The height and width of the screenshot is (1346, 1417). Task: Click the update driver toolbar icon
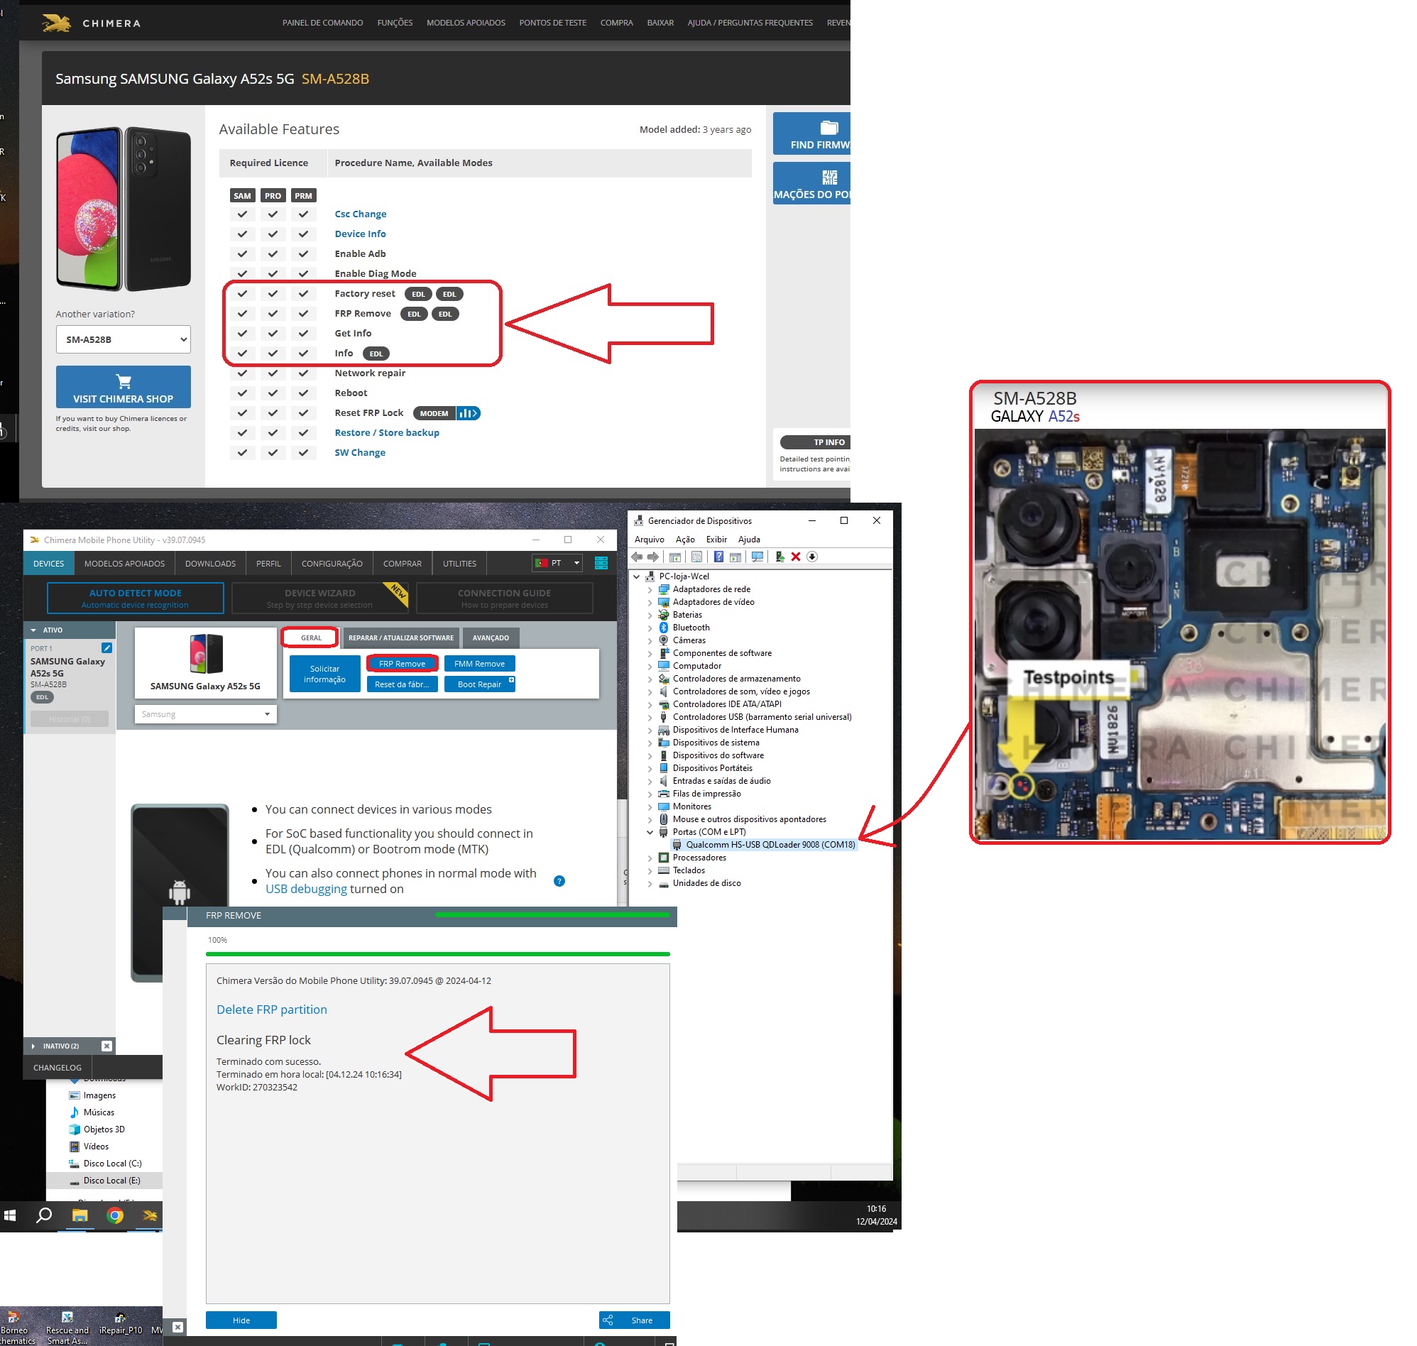(779, 557)
